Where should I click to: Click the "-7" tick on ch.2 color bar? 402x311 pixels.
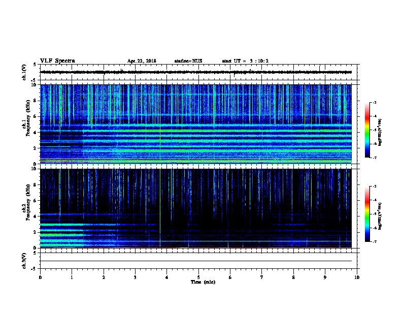375,242
